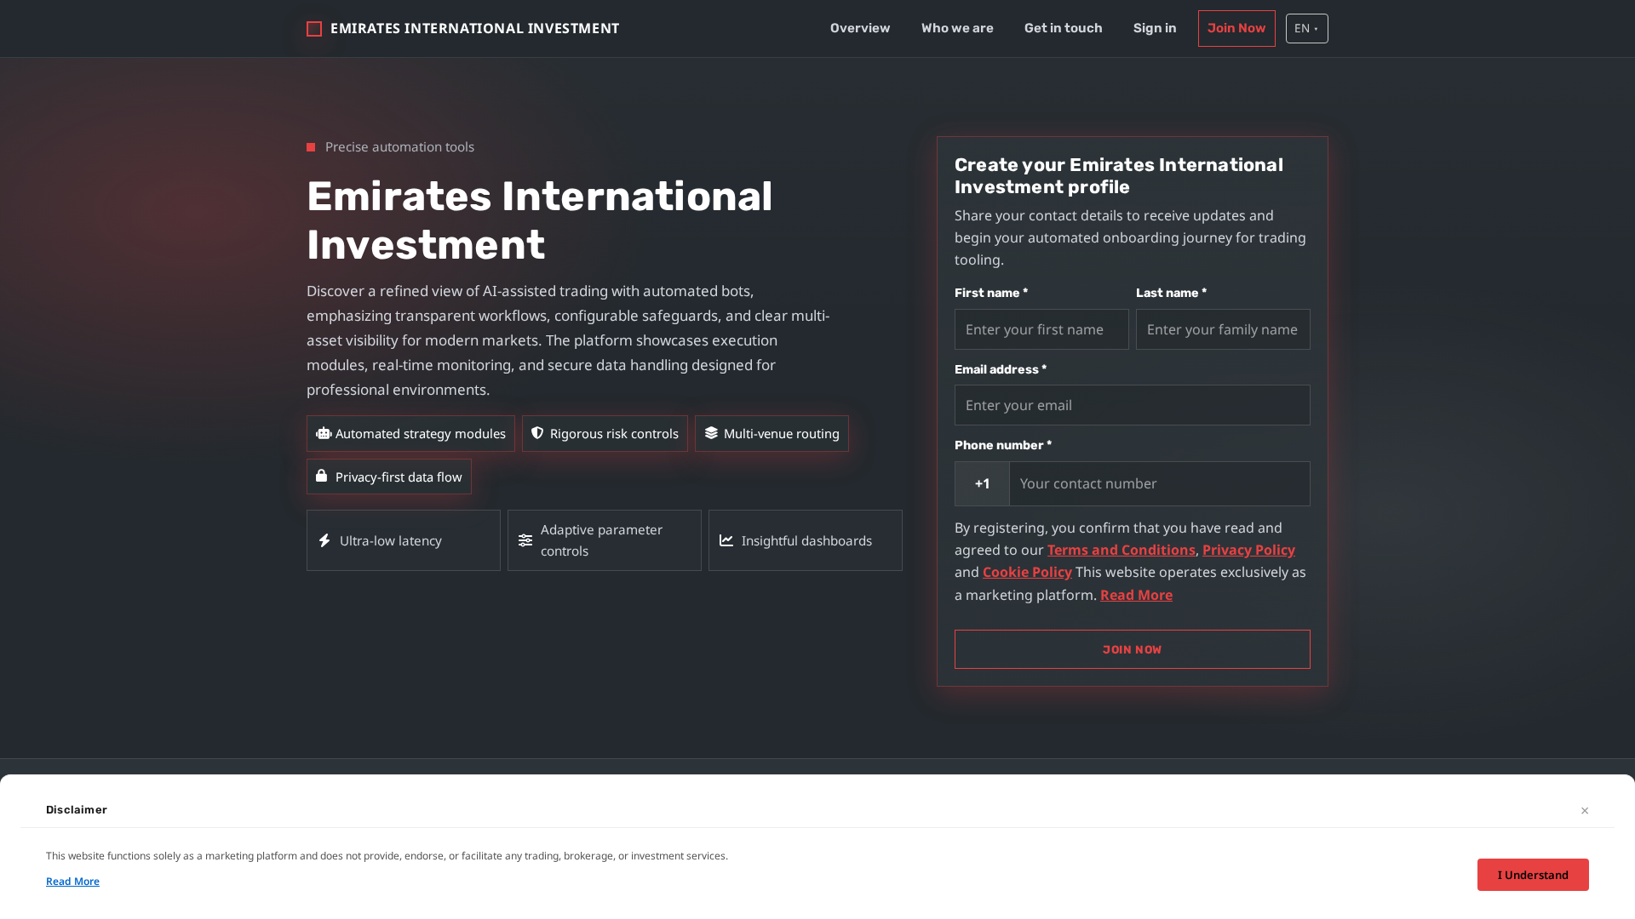Click the robot icon on Automated strategy modules

324,433
